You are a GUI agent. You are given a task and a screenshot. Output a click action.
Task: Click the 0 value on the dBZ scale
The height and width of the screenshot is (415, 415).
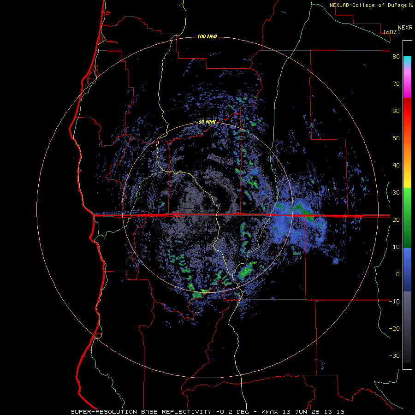coord(398,274)
